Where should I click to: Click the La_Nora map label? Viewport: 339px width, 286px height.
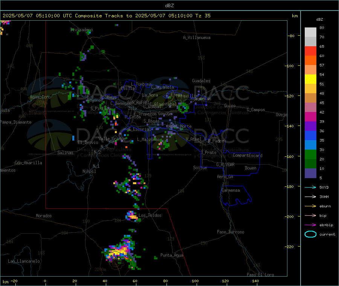(150, 95)
